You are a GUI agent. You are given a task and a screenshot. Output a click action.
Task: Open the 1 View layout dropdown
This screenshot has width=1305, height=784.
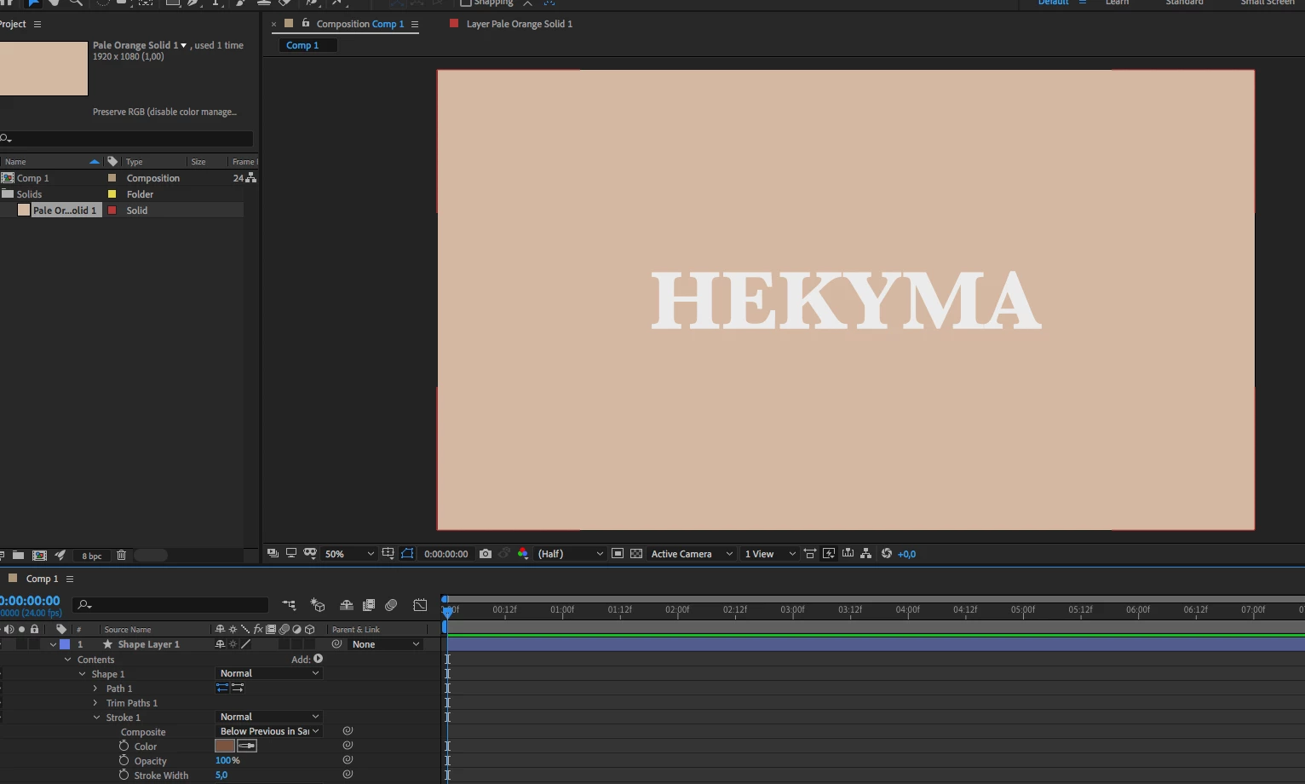(769, 554)
